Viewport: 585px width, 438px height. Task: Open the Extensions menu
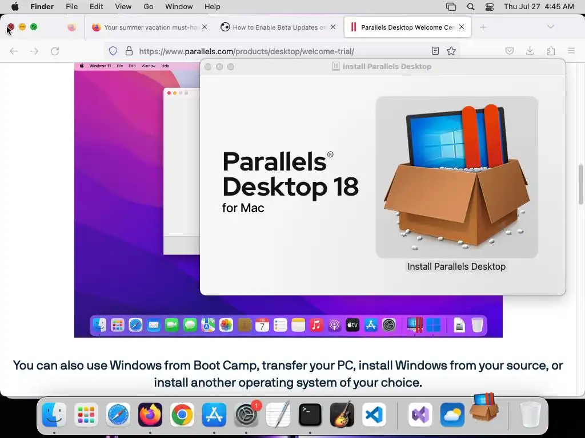(x=551, y=51)
